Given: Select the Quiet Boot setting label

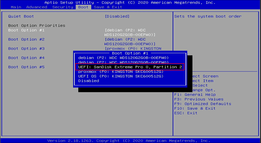Looking at the screenshot, I should coord(21,16).
